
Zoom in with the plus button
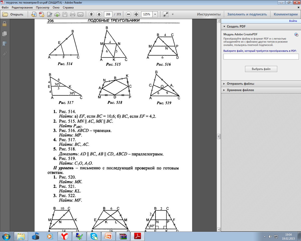[x=136, y=14]
